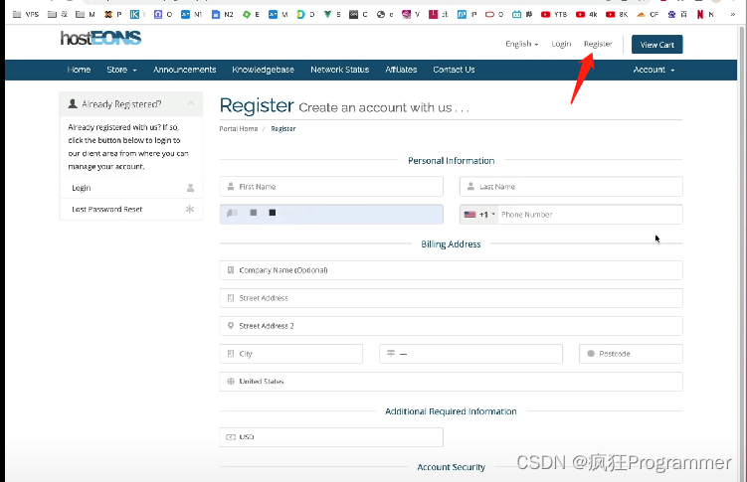Open the +1 phone country code selector
The height and width of the screenshot is (482, 747).
pyautogui.click(x=479, y=215)
